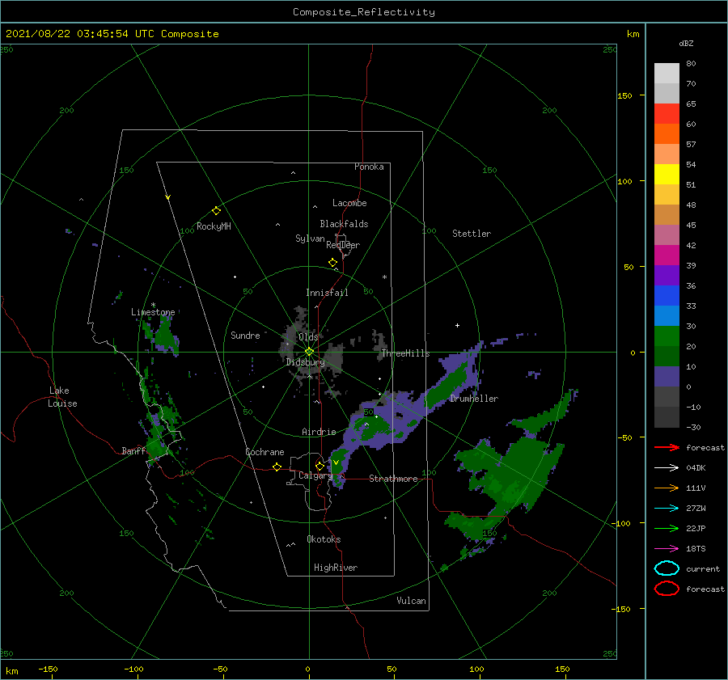Select the purple 36 dBZ legend swatch
The width and height of the screenshot is (728, 680).
[x=667, y=276]
